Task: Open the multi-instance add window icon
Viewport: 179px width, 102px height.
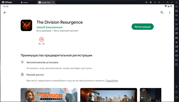Action: coord(176,33)
